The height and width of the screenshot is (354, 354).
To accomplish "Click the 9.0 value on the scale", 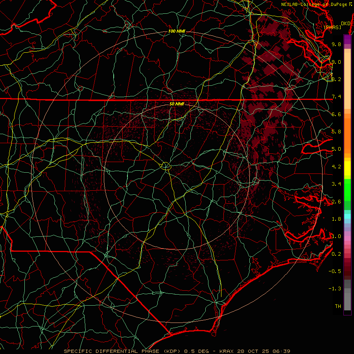I will [x=336, y=62].
